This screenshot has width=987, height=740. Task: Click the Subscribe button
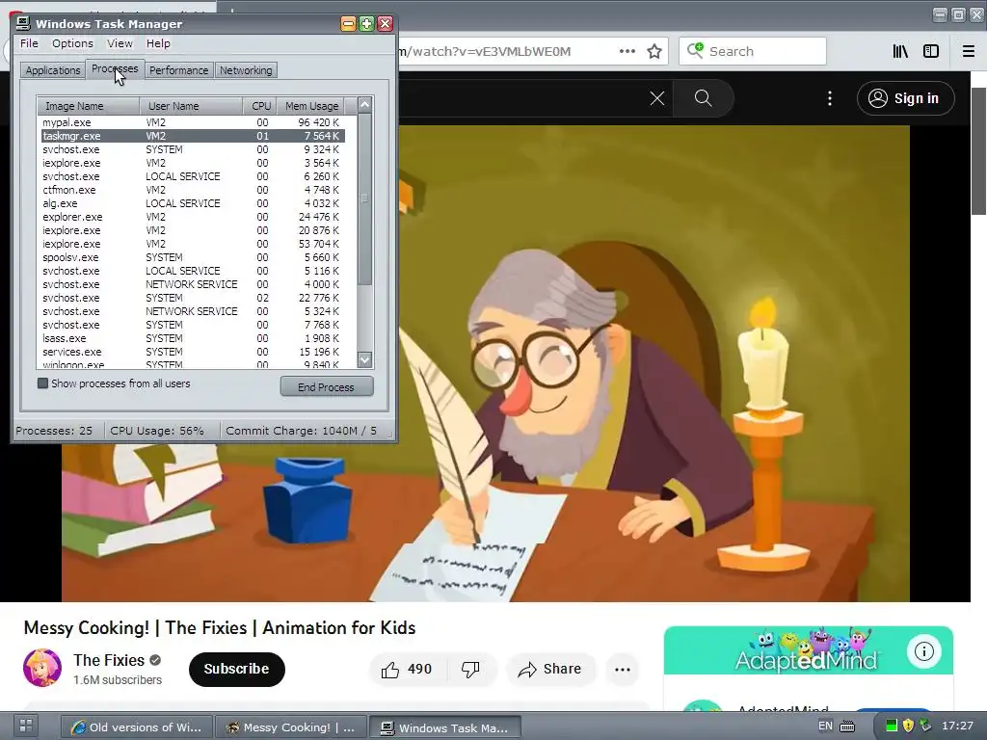[237, 669]
